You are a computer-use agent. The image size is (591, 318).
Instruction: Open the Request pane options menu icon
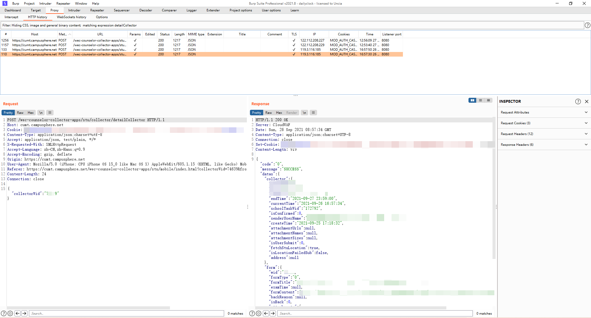click(50, 113)
